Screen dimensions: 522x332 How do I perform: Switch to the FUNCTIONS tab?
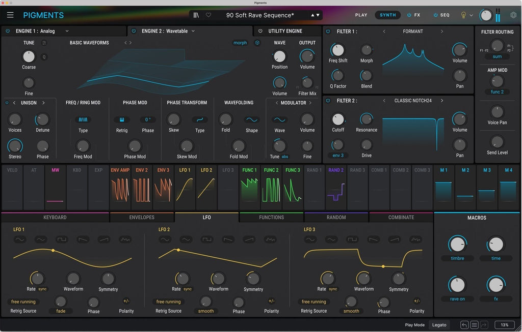point(272,218)
